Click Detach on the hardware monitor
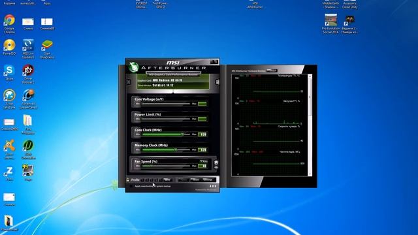418x235 pixels. [272, 70]
